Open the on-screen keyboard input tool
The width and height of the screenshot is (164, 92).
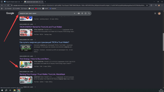[79, 13]
